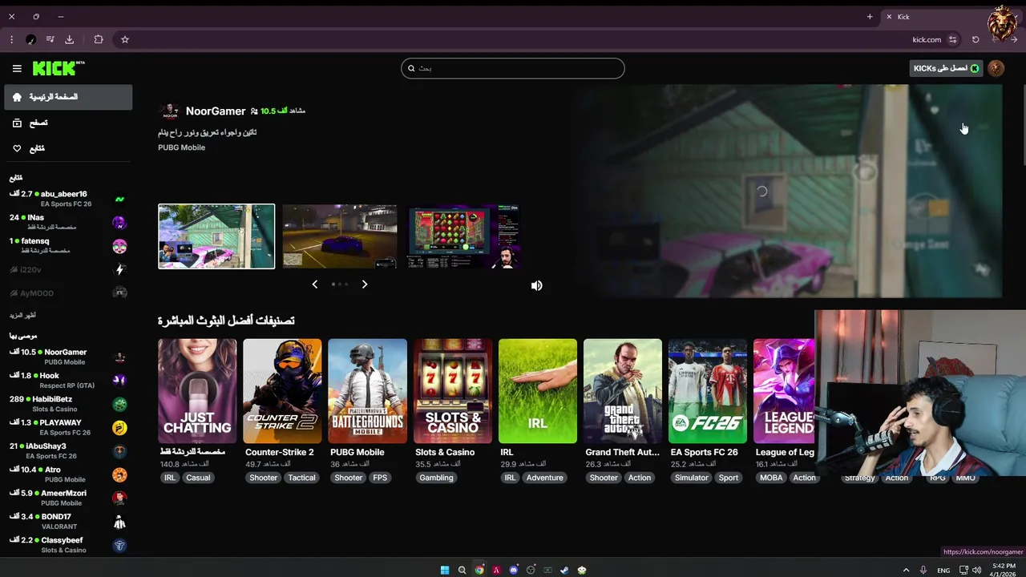This screenshot has height=577, width=1026.
Task: Open offline i220v channel in sidebar
Action: (x=68, y=270)
